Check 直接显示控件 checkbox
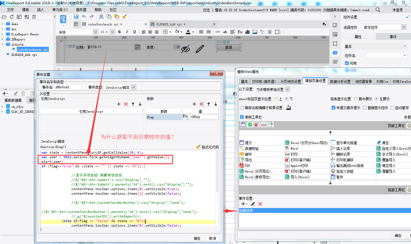The width and height of the screenshot is (411, 244). (x=365, y=108)
